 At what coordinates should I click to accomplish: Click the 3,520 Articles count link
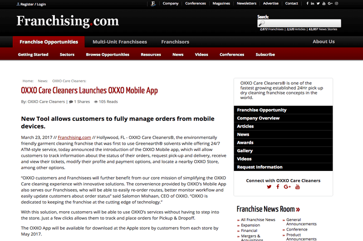pos(296,29)
